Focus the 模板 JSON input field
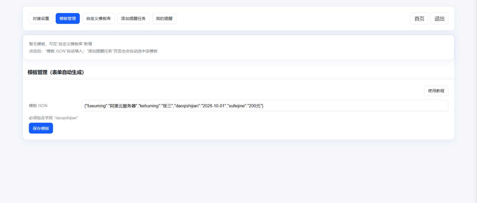This screenshot has width=477, height=203. pos(342,105)
